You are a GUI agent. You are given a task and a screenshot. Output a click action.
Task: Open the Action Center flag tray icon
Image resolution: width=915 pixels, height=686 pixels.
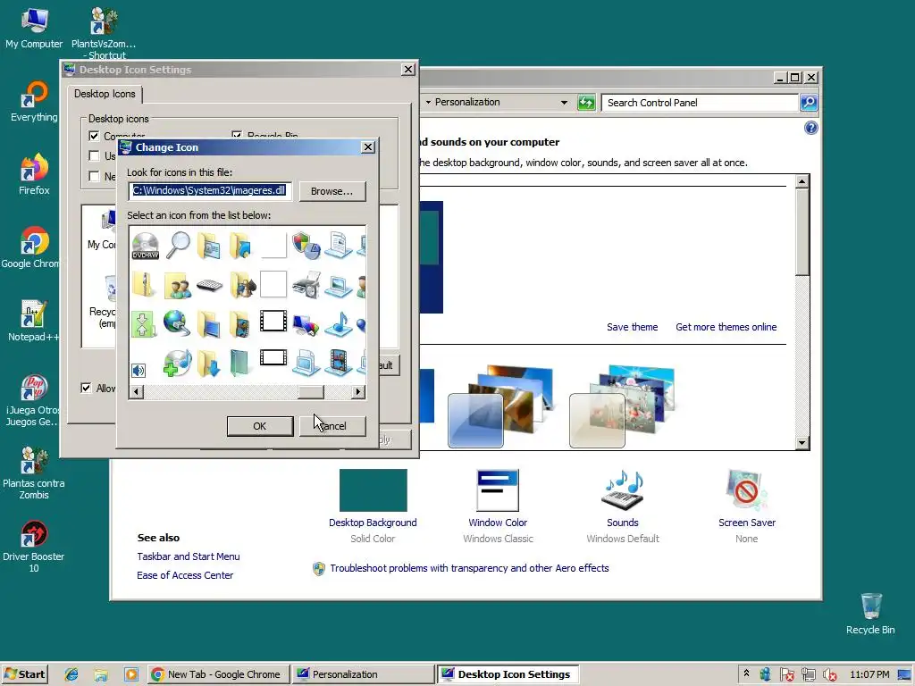tap(786, 675)
